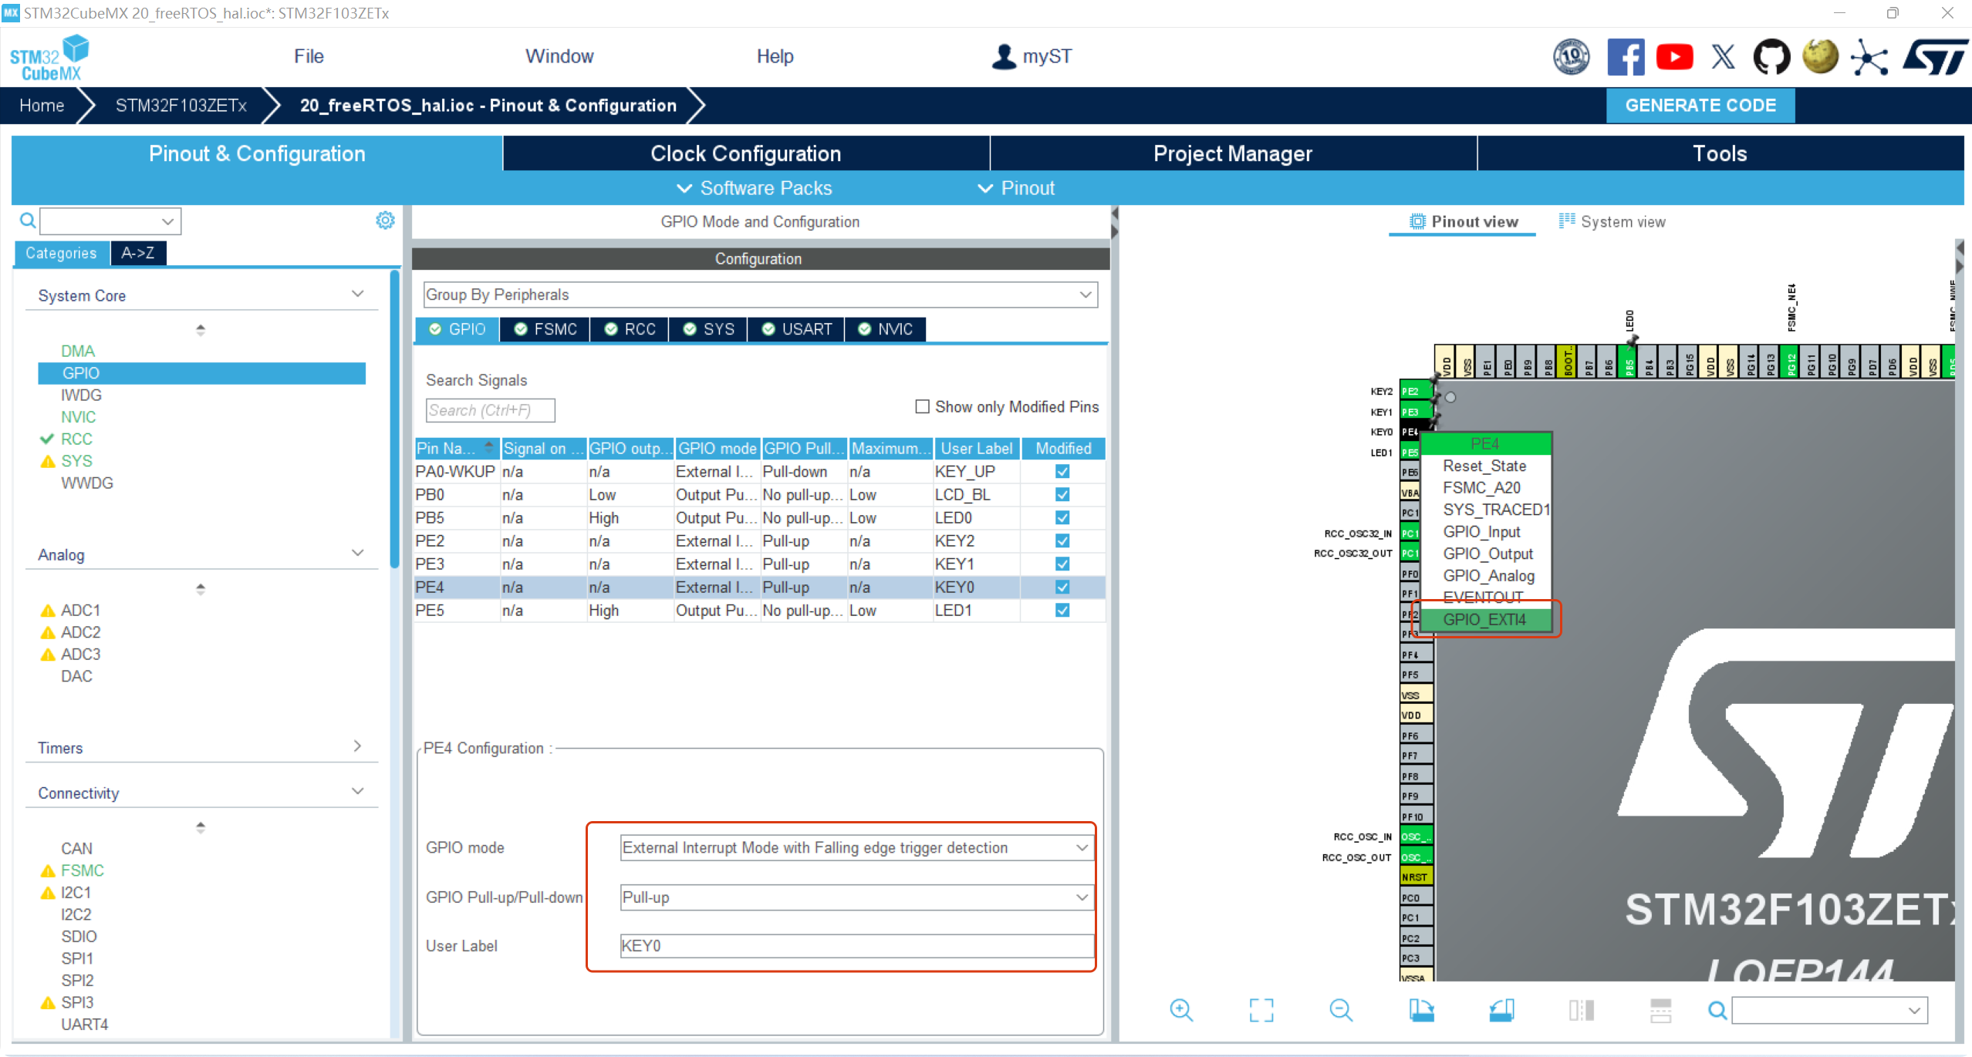Viewport: 1972px width, 1057px height.
Task: Toggle Modified checkbox for PE4 row
Action: (1062, 587)
